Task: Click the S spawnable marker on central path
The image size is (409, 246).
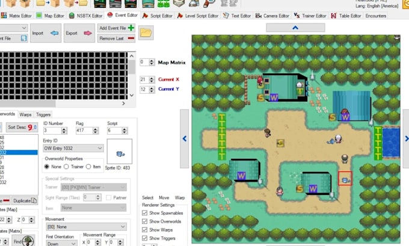Action: (280, 143)
